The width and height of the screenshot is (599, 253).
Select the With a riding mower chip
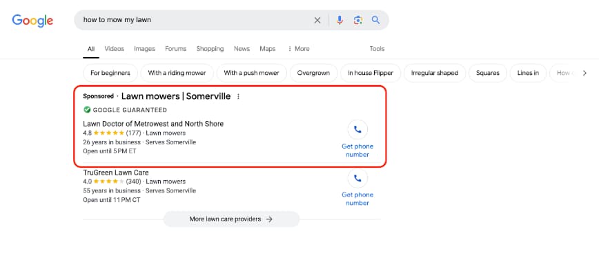pos(177,73)
